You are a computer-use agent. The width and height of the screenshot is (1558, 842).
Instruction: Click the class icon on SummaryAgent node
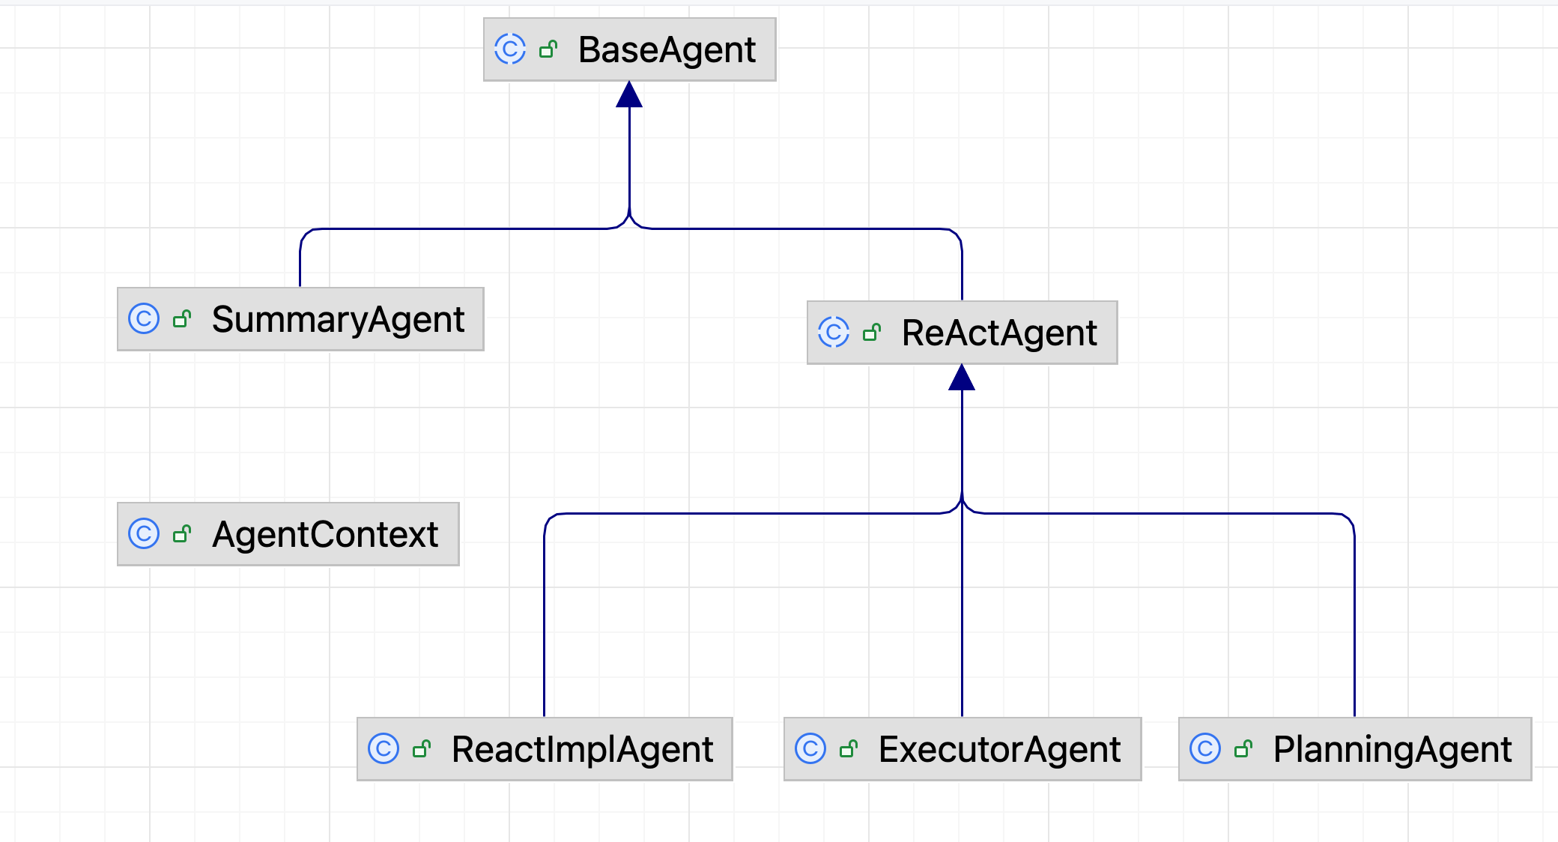(144, 319)
